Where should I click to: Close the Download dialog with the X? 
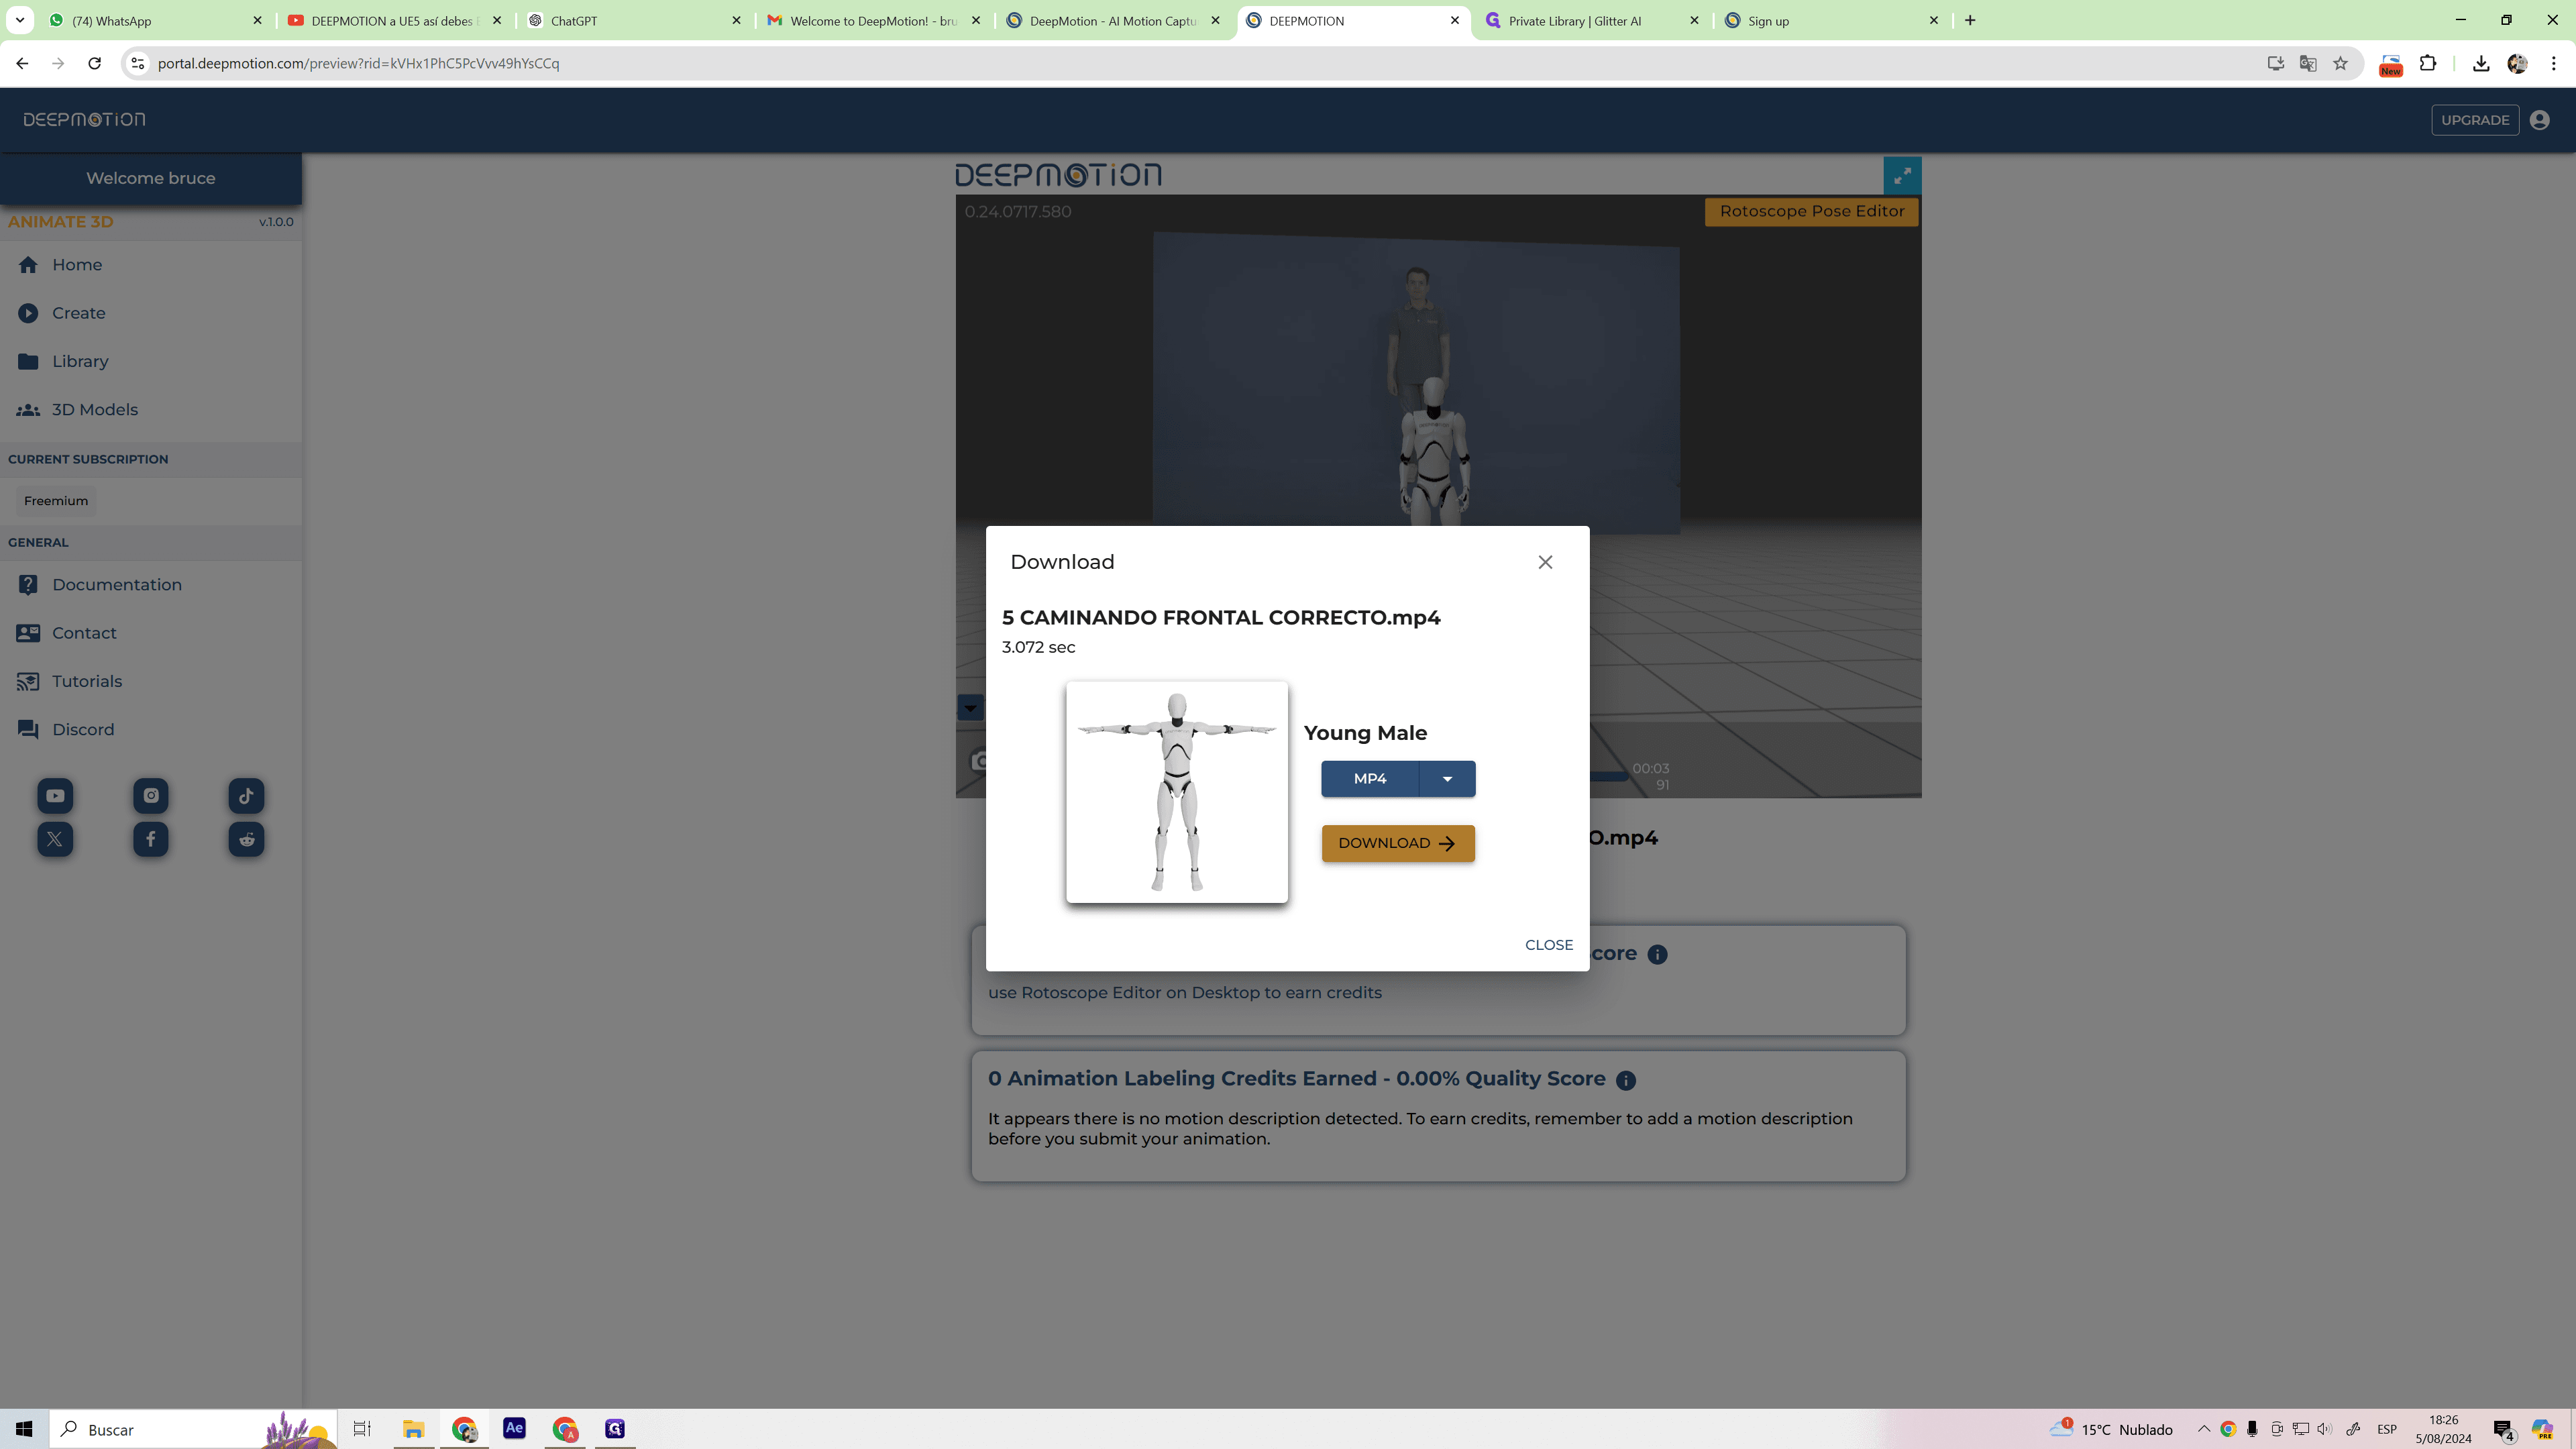click(x=1545, y=562)
